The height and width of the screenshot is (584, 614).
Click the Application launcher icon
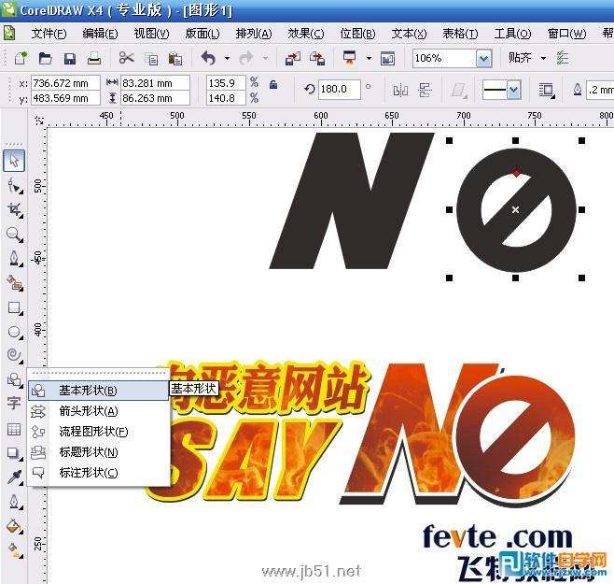click(x=350, y=58)
